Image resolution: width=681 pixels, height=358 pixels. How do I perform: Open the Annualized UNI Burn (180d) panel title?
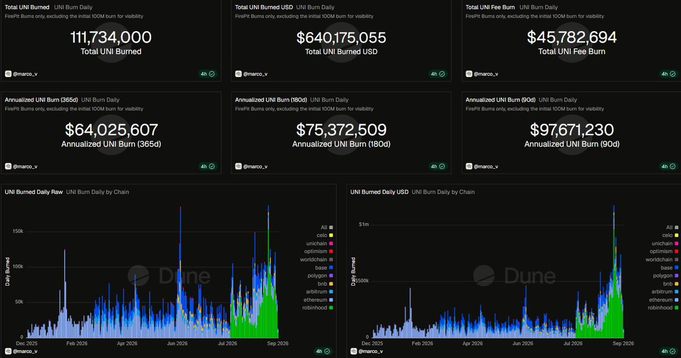click(271, 100)
